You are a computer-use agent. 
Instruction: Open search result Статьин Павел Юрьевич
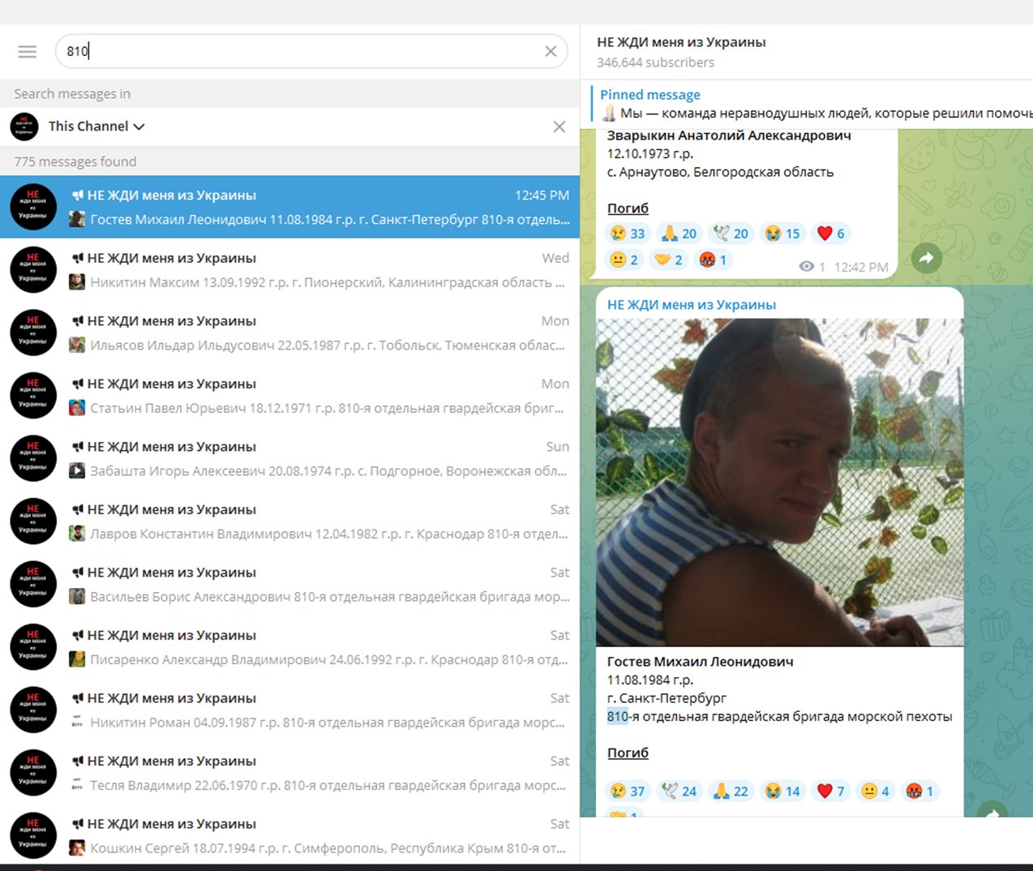[x=289, y=396]
